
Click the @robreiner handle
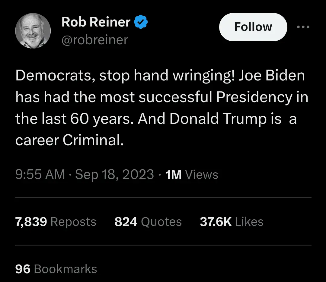(x=95, y=40)
